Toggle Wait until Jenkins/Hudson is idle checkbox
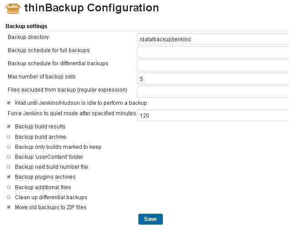 pyautogui.click(x=9, y=103)
